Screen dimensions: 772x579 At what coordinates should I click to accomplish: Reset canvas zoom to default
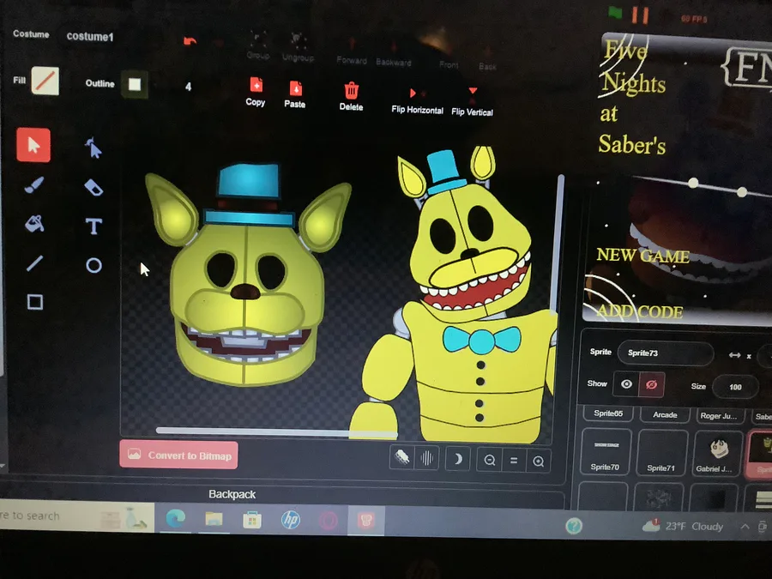click(514, 461)
